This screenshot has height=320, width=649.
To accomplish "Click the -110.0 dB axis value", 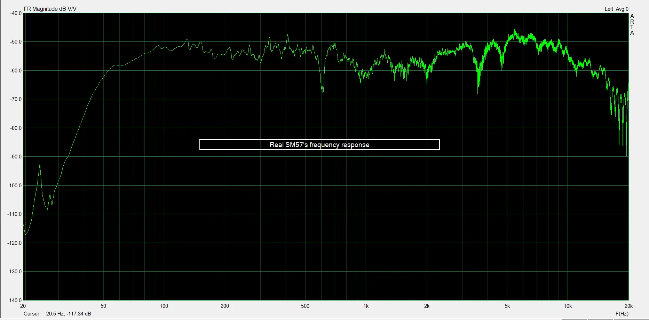I will (14, 214).
